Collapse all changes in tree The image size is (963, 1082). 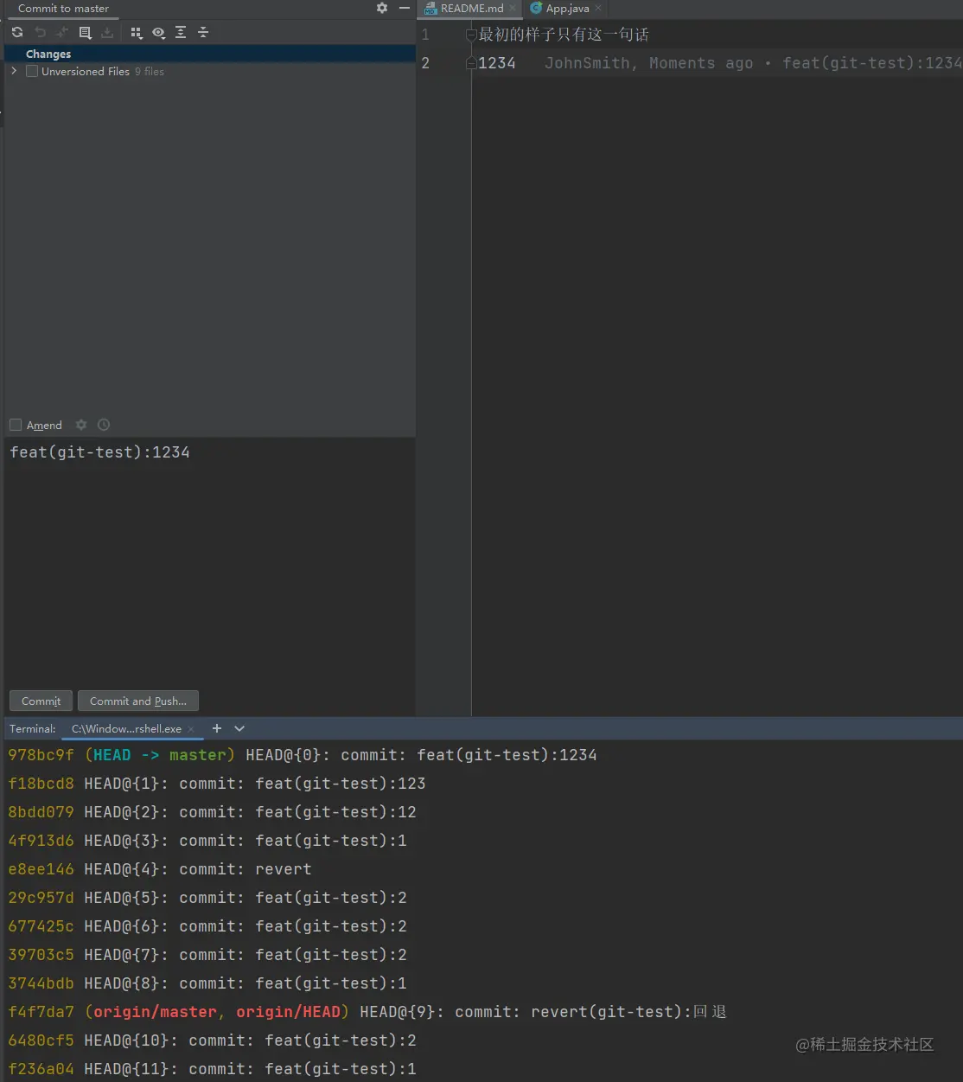tap(203, 32)
